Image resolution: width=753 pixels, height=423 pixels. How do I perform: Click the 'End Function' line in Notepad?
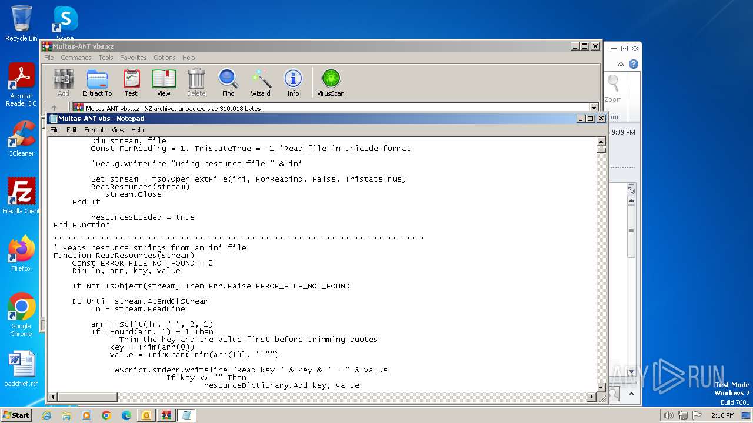pos(82,225)
